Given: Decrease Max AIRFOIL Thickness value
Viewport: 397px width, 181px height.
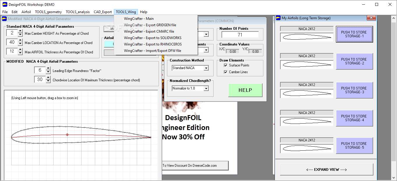Looking at the screenshot, I should click(20, 53).
